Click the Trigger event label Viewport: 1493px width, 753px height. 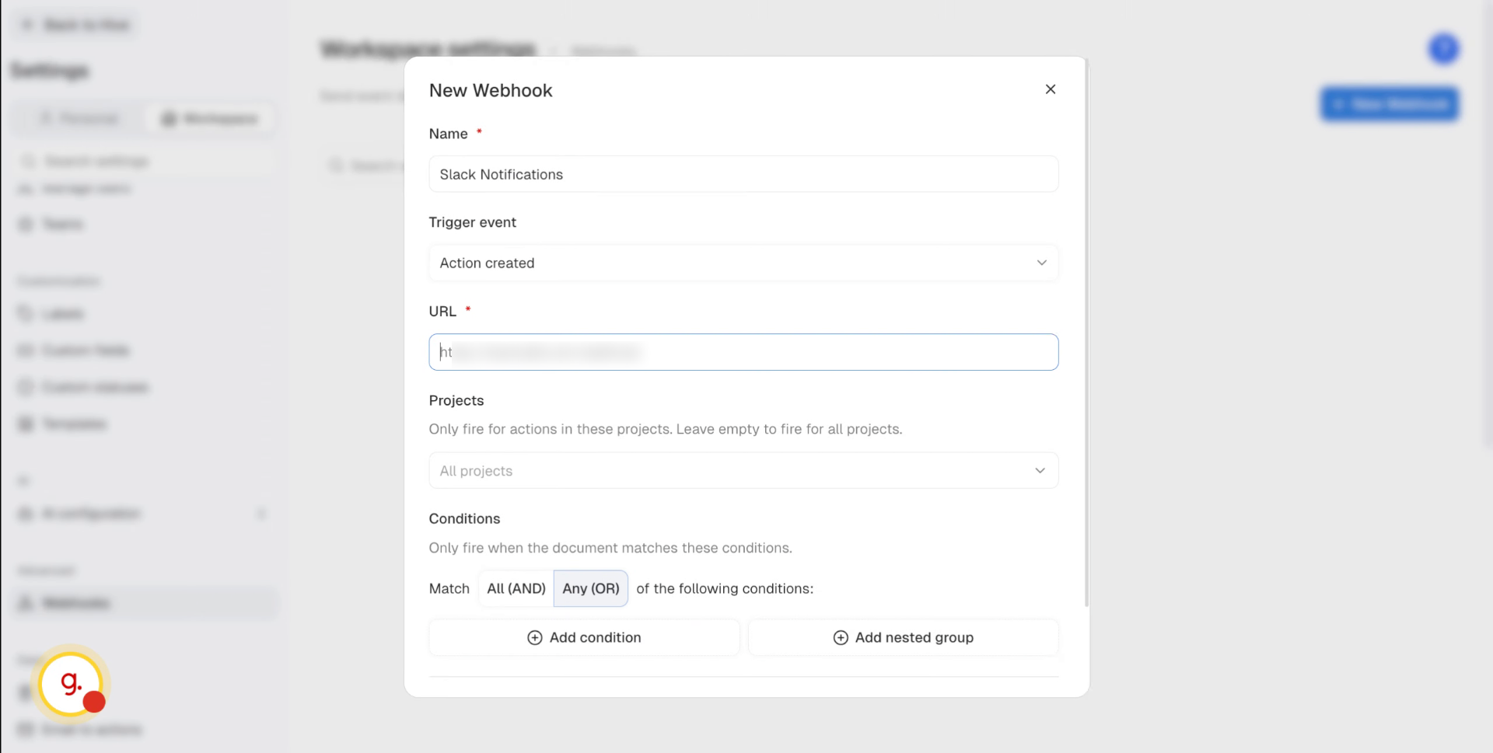(472, 222)
